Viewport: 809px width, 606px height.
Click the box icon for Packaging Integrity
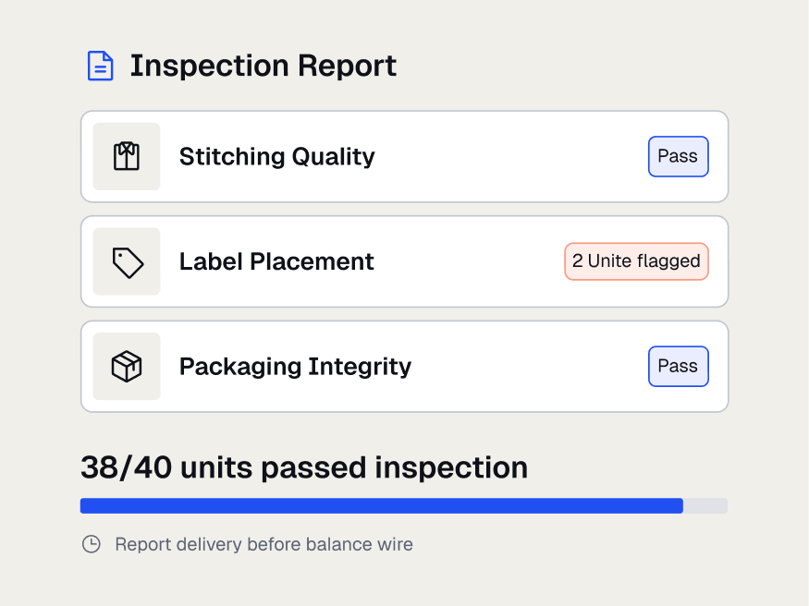click(127, 367)
